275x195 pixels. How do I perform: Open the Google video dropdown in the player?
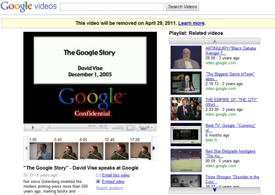146,128
